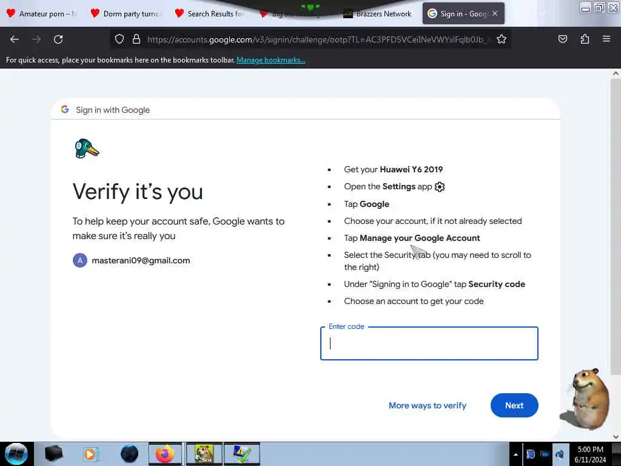Image resolution: width=621 pixels, height=466 pixels.
Task: Select the Sign in - Google tab
Action: pyautogui.click(x=463, y=13)
